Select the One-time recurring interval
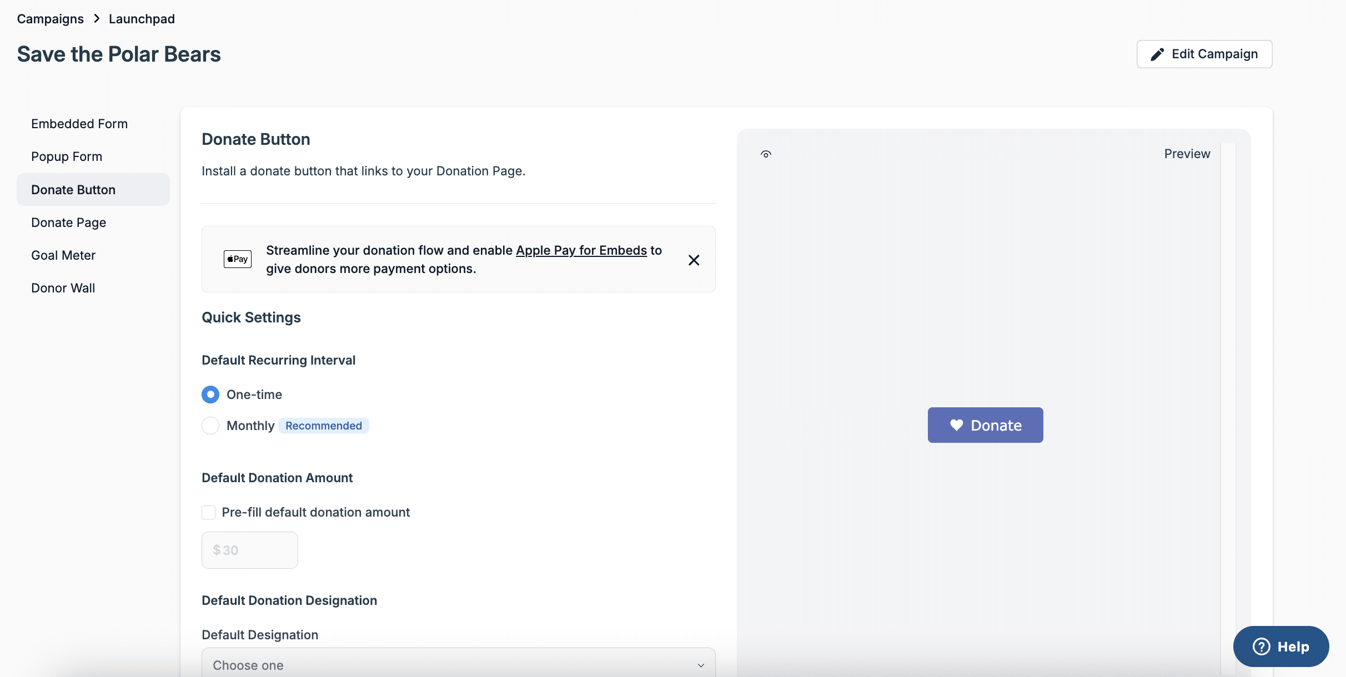 (210, 394)
